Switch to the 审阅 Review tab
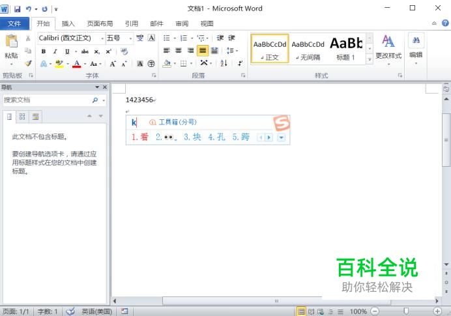This screenshot has width=451, height=316. [x=182, y=23]
